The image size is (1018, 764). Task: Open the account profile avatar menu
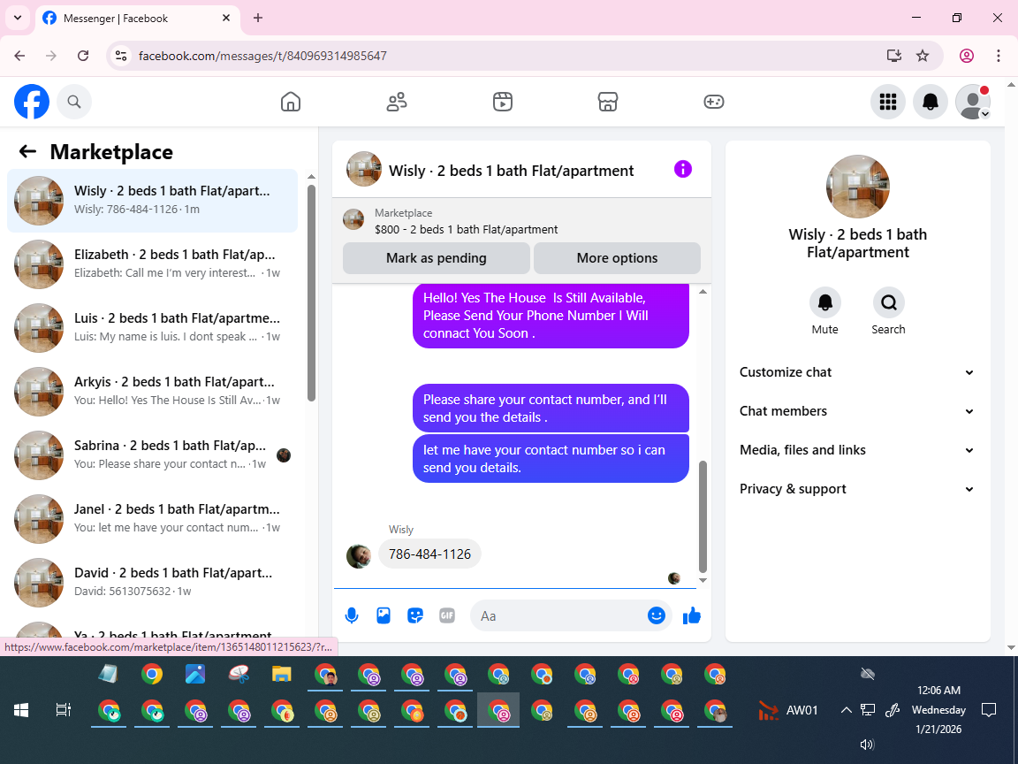point(973,102)
